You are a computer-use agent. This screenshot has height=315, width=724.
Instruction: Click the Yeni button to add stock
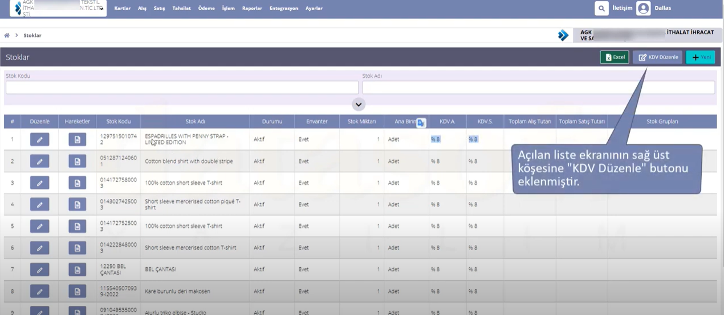tap(700, 57)
